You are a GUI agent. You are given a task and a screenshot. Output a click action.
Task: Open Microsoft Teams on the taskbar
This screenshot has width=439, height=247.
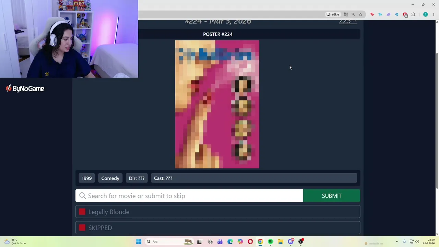pos(220,242)
